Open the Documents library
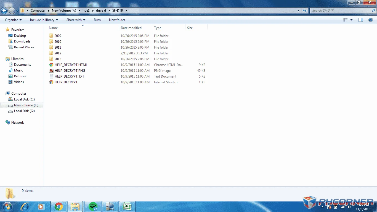The height and width of the screenshot is (212, 377). click(x=22, y=65)
